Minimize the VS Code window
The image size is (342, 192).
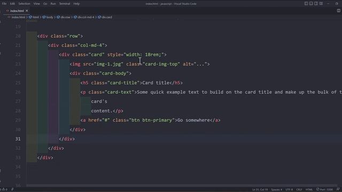click(x=328, y=4)
